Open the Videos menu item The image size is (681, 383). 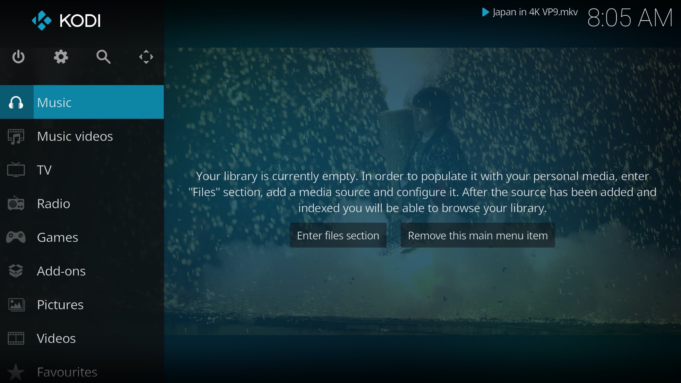(82, 338)
